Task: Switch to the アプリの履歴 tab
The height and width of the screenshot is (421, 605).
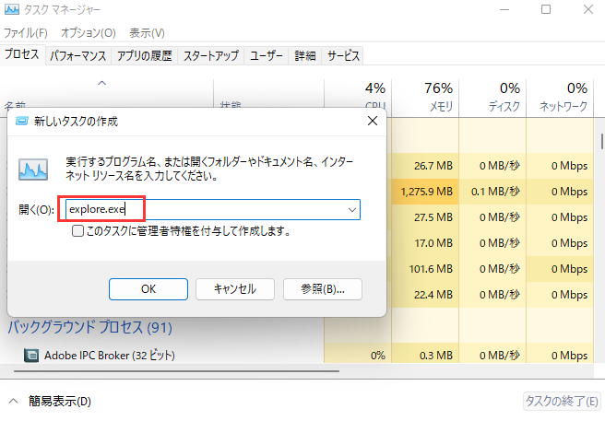Action: tap(144, 55)
